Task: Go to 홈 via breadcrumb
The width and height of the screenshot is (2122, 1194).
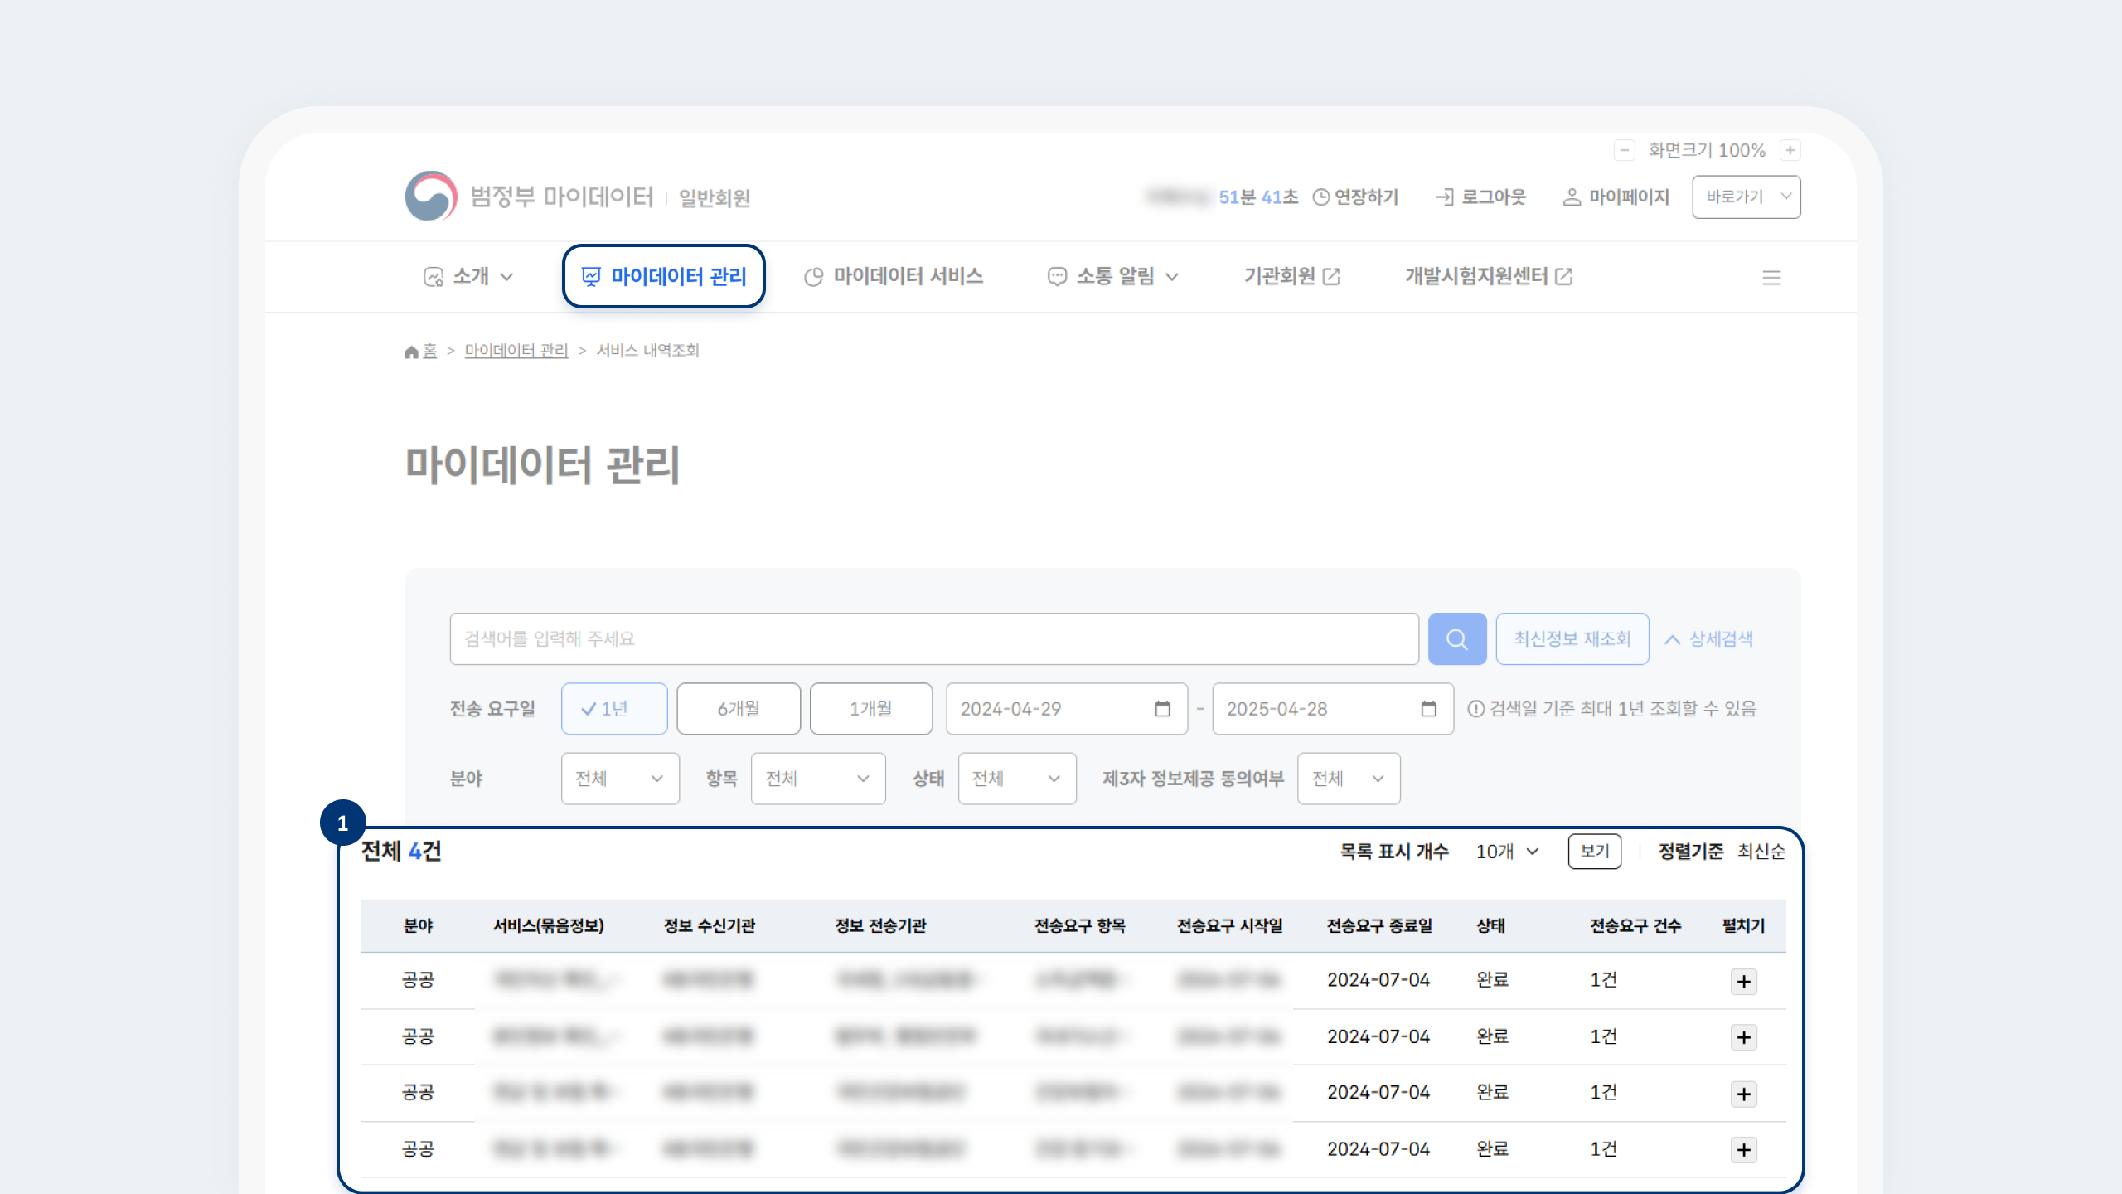Action: [x=429, y=351]
